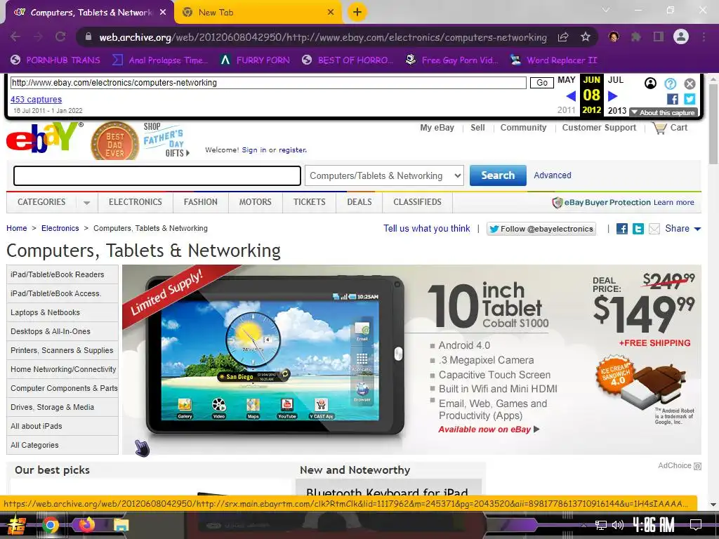This screenshot has height=539, width=719.
Task: Open Tell us what you think link
Action: (x=426, y=228)
